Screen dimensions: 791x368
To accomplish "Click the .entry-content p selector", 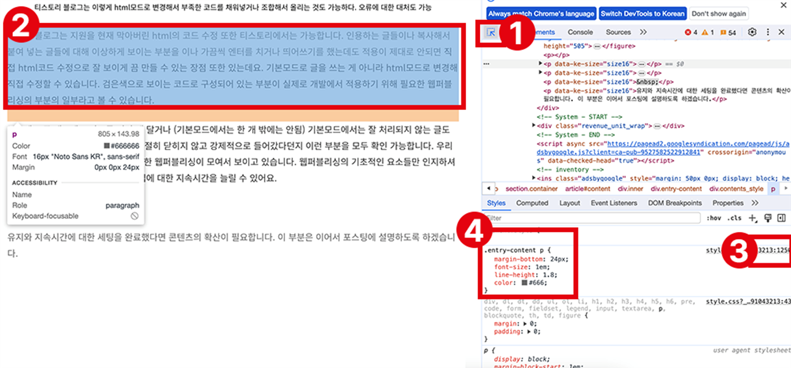I will [513, 249].
